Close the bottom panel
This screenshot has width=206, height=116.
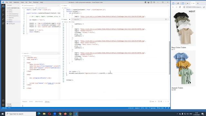tap(168, 101)
